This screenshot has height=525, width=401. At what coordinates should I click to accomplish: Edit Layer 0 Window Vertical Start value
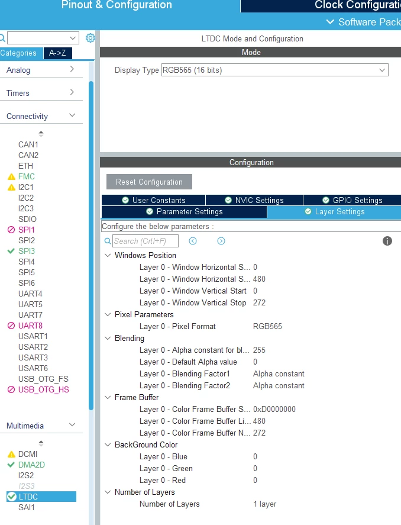[x=255, y=291]
